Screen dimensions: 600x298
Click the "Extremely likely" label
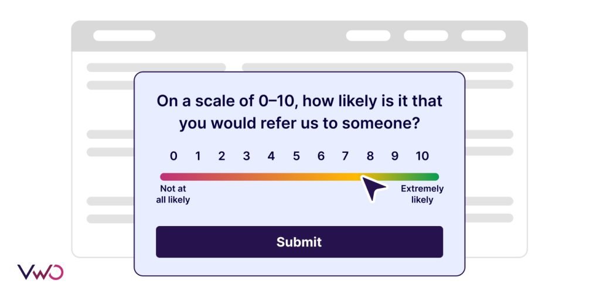pyautogui.click(x=422, y=194)
